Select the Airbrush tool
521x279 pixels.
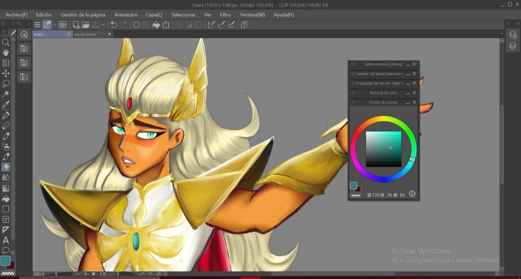tap(6, 146)
